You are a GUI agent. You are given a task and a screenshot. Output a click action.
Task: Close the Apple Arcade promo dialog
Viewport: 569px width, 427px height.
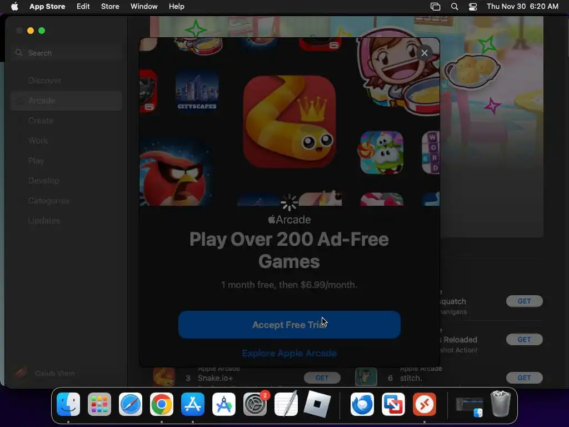(424, 53)
